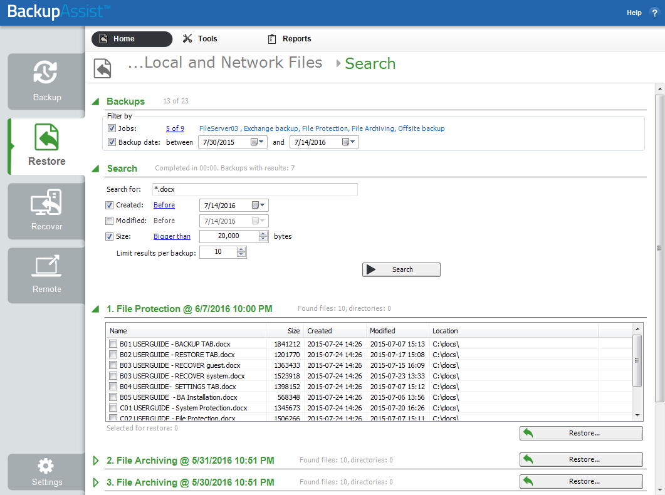Decrease limit results per backup
Screen dimensions: 665x495
coord(241,254)
